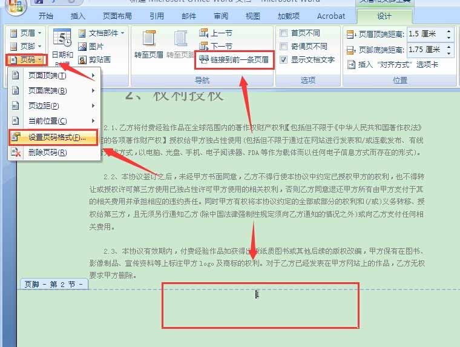Jump to previous section with 上一节
The image size is (460, 347).
(215, 33)
